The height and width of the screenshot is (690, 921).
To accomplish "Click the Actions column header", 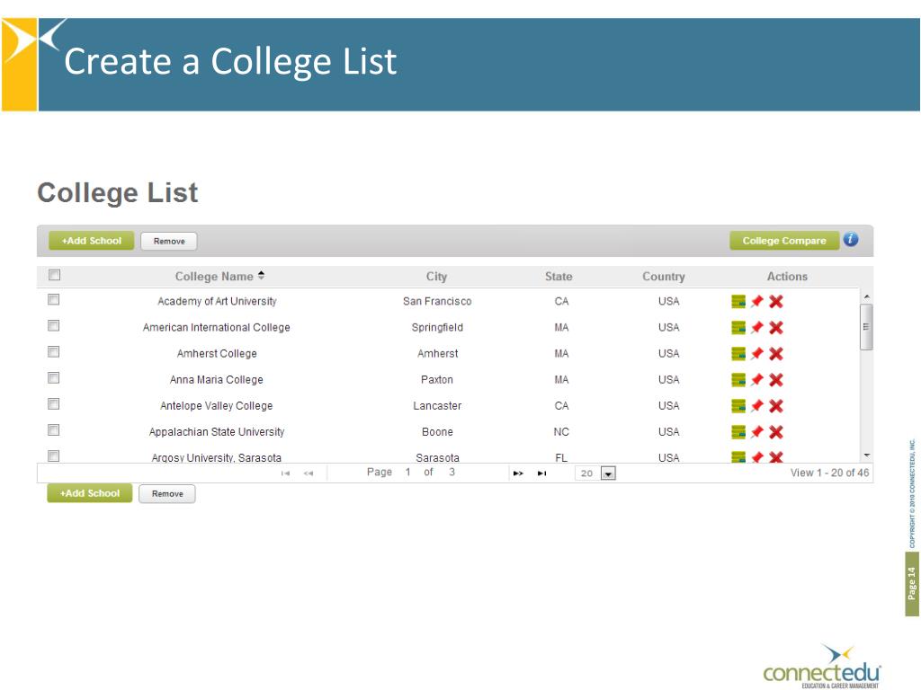I will point(787,277).
